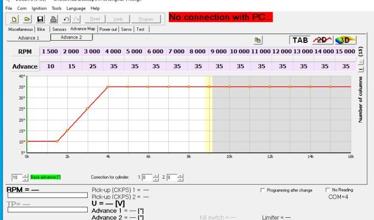The image size is (374, 220).
Task: Click the graph point at 4000 RPM, 35°
Action: tap(108, 87)
